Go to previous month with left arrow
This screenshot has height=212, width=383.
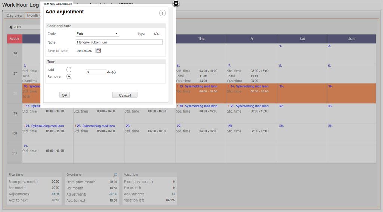(x=10, y=27)
